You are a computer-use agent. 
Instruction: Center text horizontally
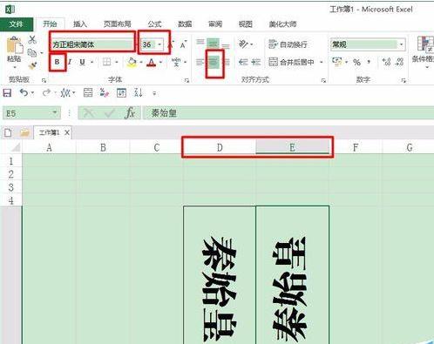(214, 62)
